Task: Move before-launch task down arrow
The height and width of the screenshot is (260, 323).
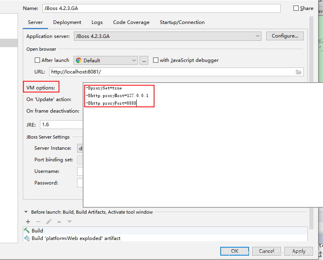Action: coord(70,222)
